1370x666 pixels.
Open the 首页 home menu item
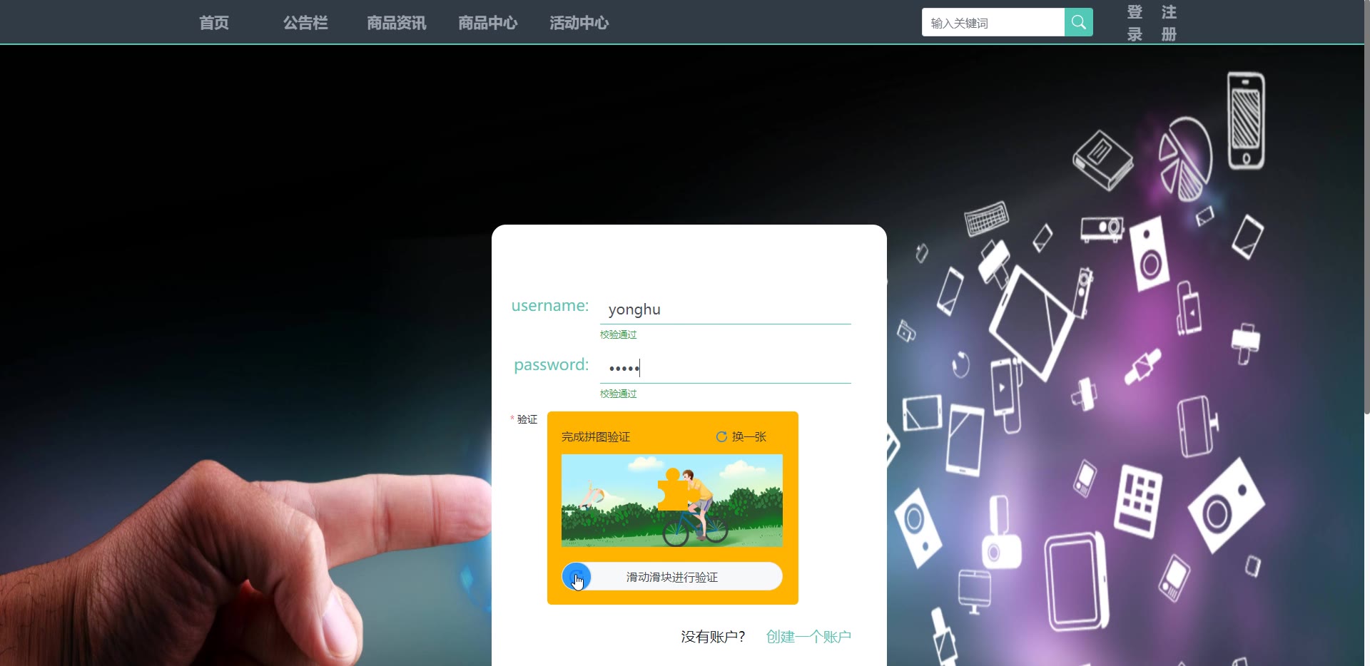pyautogui.click(x=214, y=23)
